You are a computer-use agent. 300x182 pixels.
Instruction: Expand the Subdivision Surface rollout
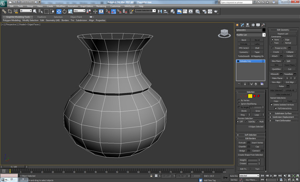(x=283, y=114)
